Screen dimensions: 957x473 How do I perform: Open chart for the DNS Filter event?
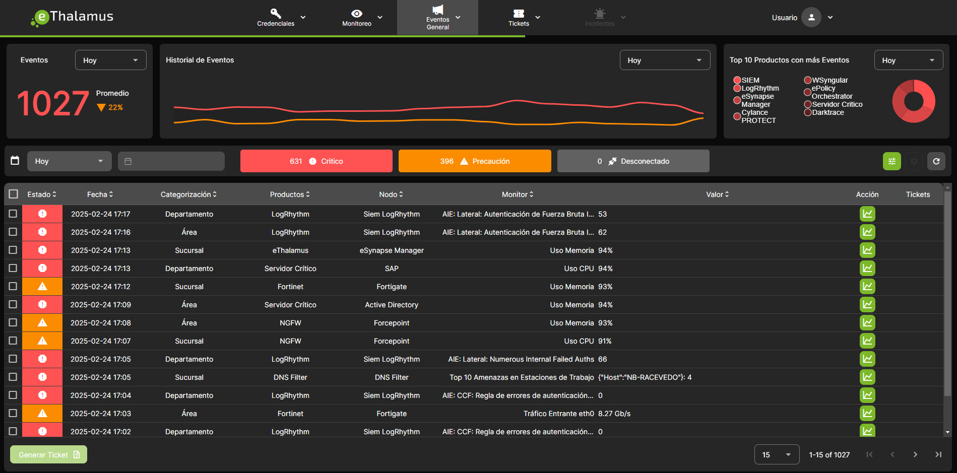tap(867, 377)
